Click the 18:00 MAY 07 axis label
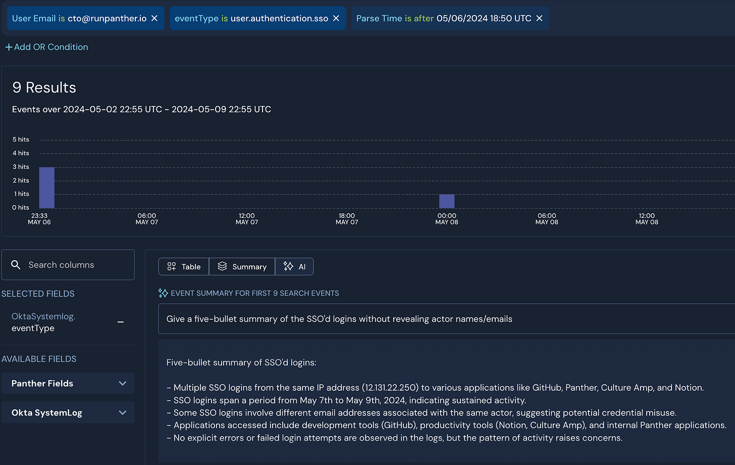Screen dimensions: 735x465 [x=347, y=219]
